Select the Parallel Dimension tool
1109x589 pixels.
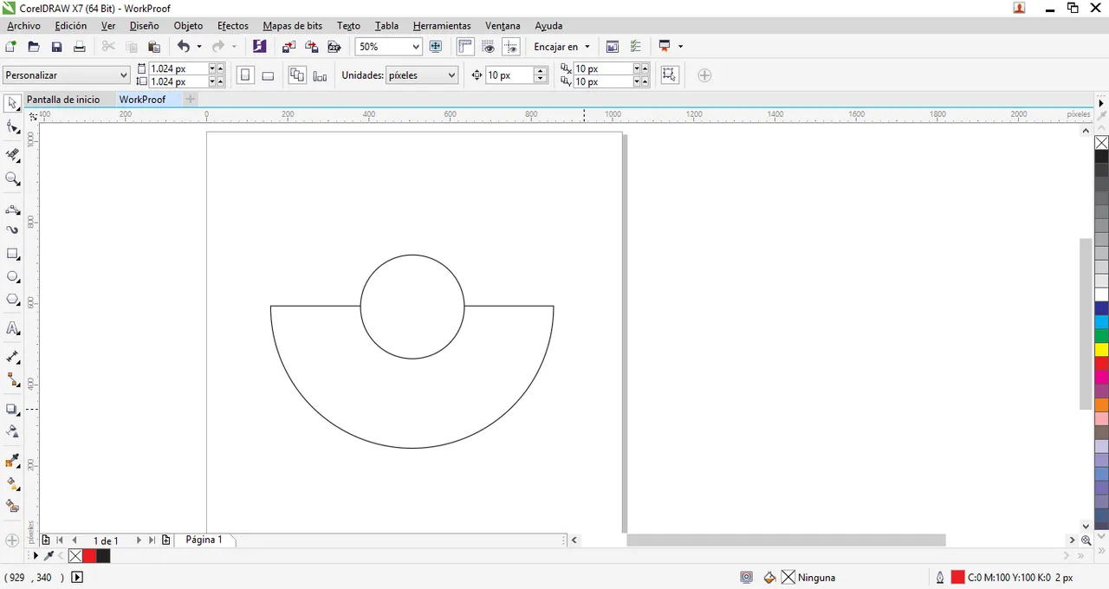12,357
